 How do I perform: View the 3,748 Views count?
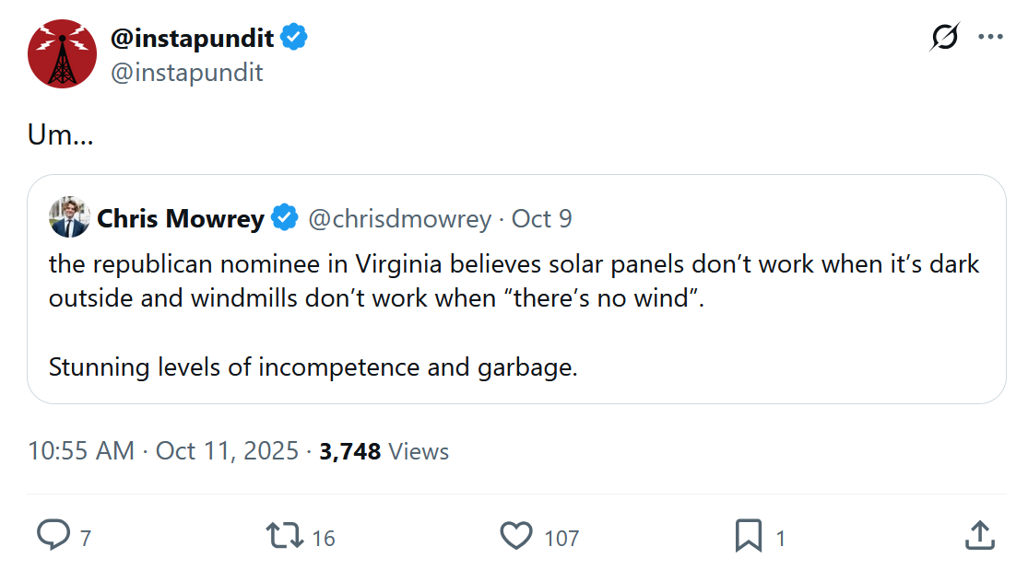click(384, 451)
